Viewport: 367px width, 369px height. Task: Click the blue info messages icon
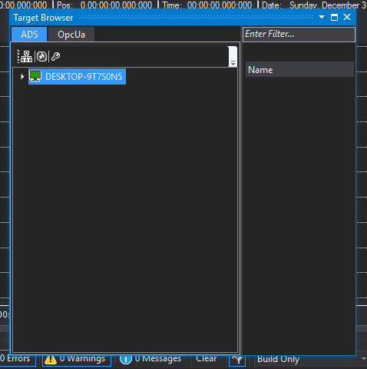(x=126, y=360)
